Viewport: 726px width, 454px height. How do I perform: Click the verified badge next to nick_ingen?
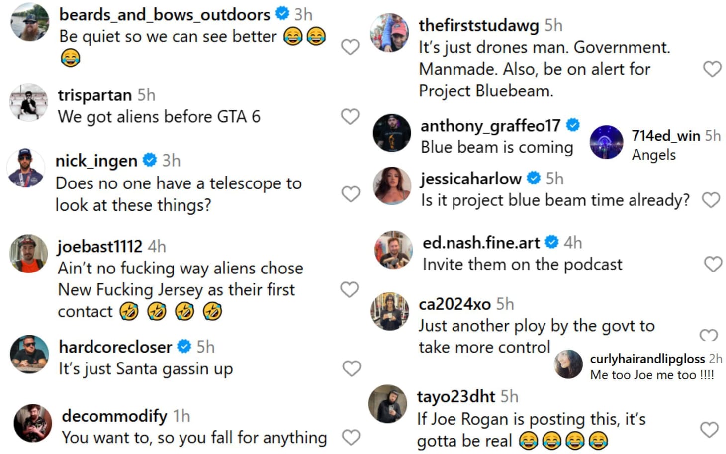pos(148,160)
